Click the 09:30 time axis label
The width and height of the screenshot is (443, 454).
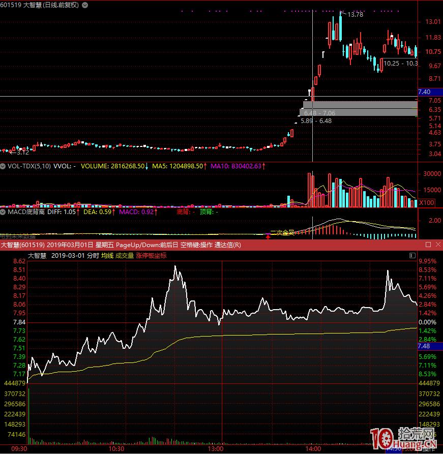(19, 449)
